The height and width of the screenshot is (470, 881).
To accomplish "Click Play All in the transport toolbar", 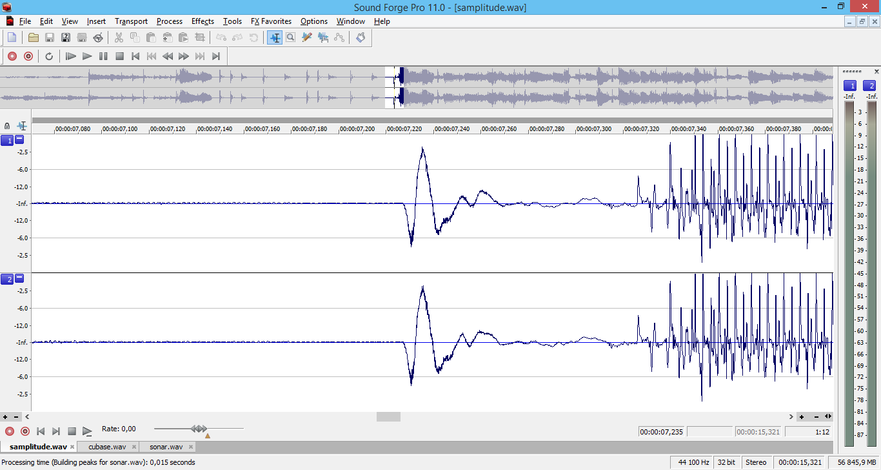I will coord(71,56).
